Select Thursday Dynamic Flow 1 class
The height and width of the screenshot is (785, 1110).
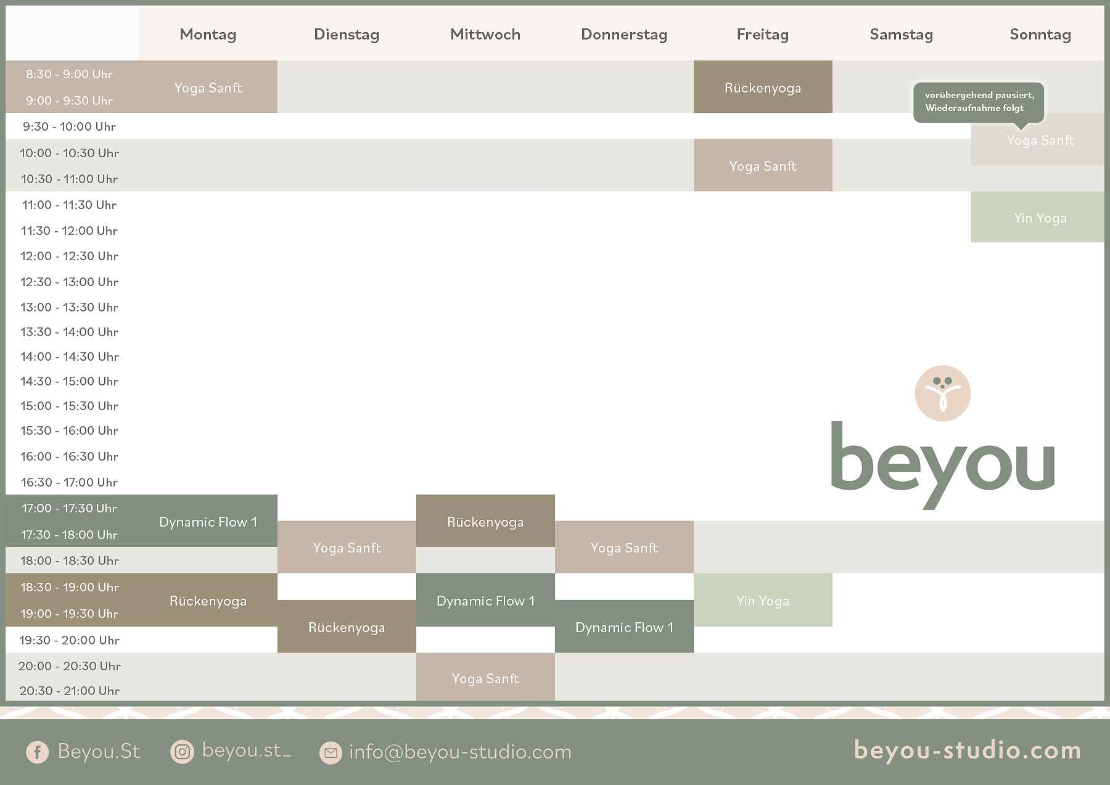[x=624, y=627]
